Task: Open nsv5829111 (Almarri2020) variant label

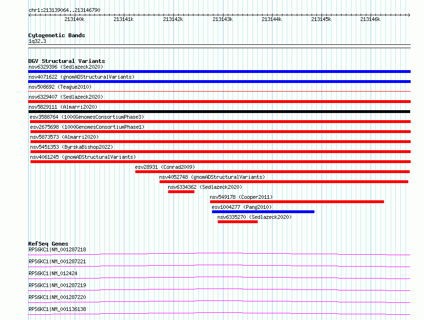Action: pos(63,107)
